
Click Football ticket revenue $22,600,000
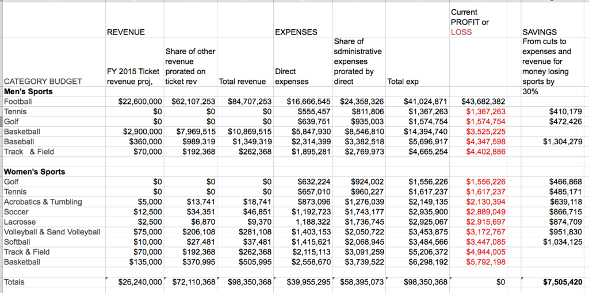[x=140, y=101]
